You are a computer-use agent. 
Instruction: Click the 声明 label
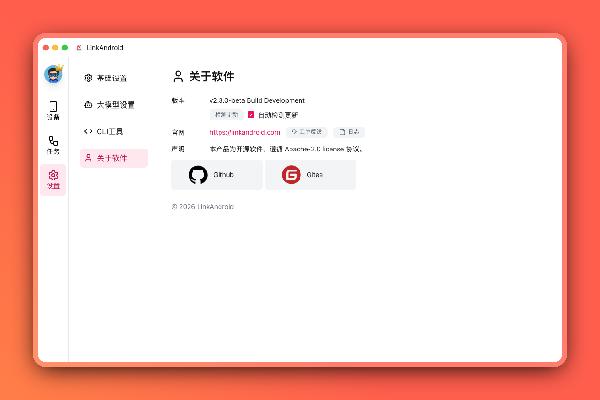point(178,149)
